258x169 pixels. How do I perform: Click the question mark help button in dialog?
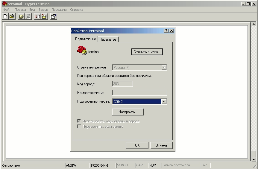click(166, 31)
